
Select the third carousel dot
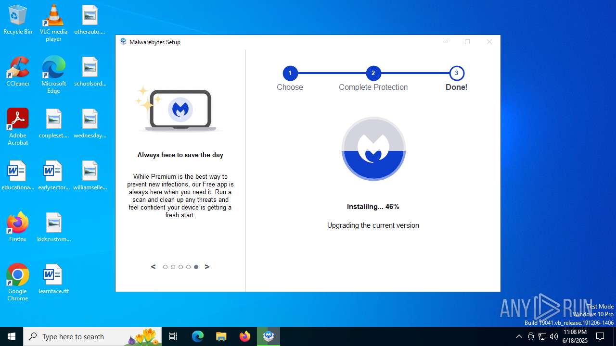pyautogui.click(x=180, y=267)
